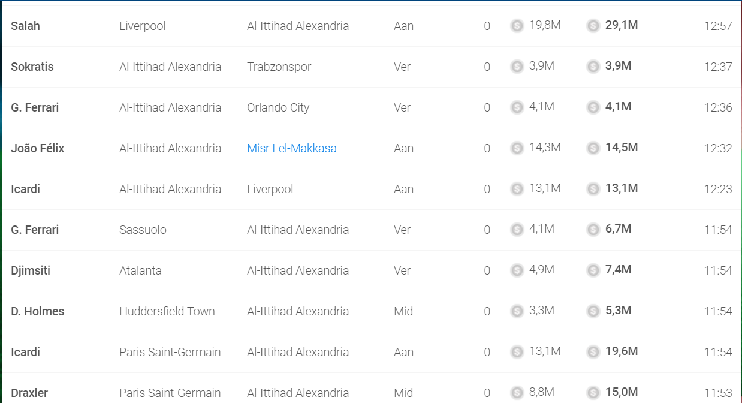This screenshot has height=403, width=742.
Task: Click Draxler's name in the list
Action: coord(29,393)
